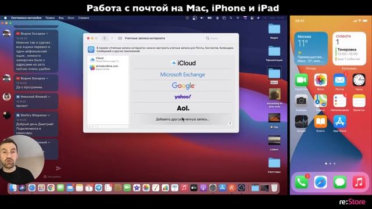Choose the yahoo! account type
Screen dimensions: 372x209
[x=183, y=97]
